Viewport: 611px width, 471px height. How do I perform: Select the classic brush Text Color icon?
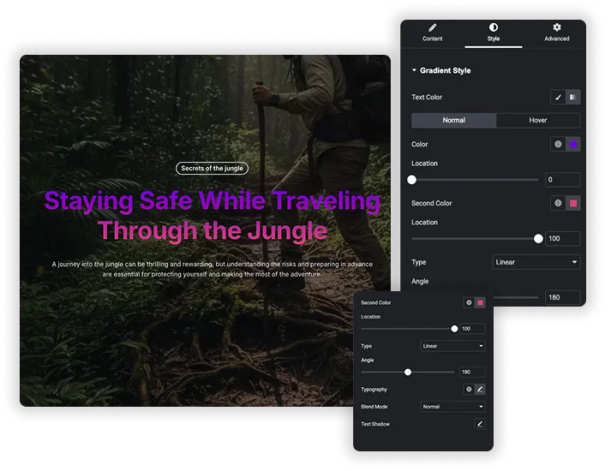click(x=558, y=98)
